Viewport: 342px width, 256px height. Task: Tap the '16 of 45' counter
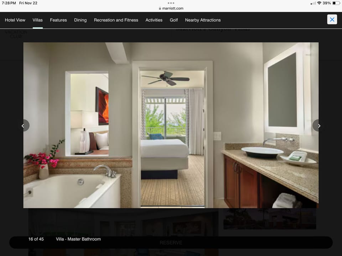[36, 239]
